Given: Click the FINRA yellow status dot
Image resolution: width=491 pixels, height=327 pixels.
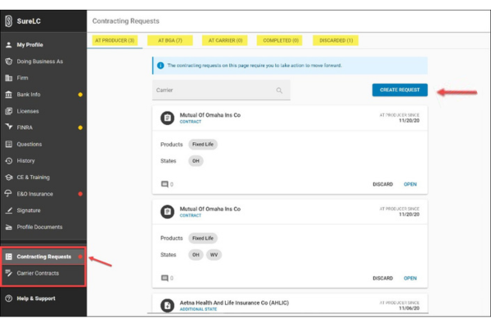Looking at the screenshot, I should [x=80, y=128].
